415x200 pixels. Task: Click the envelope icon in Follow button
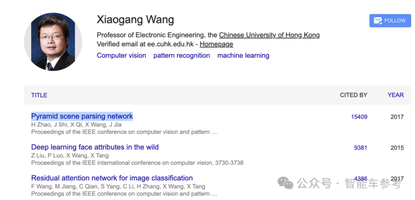click(x=378, y=21)
